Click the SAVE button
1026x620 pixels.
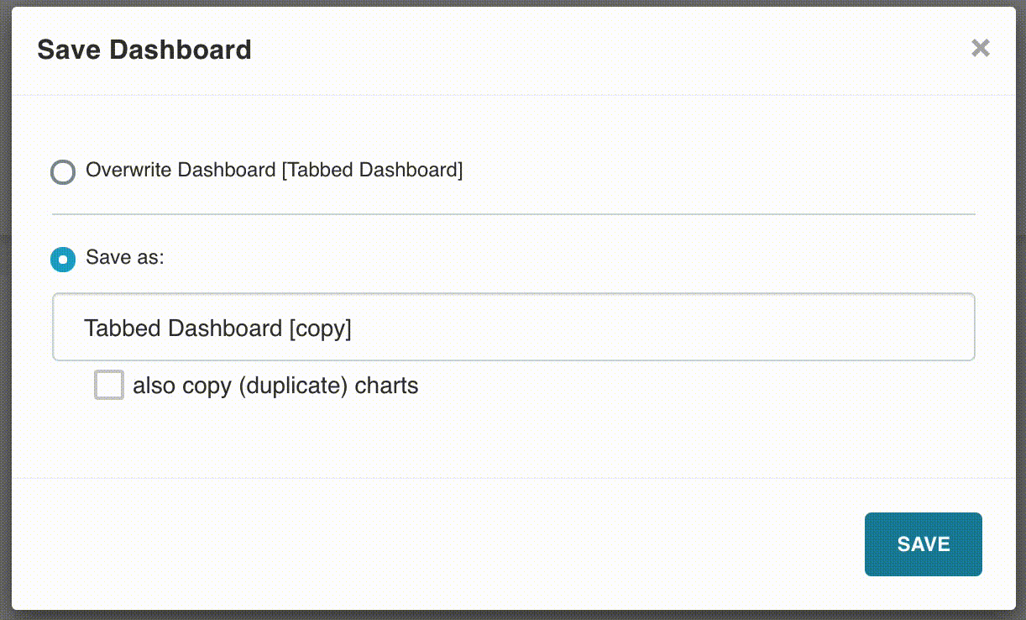pos(923,544)
